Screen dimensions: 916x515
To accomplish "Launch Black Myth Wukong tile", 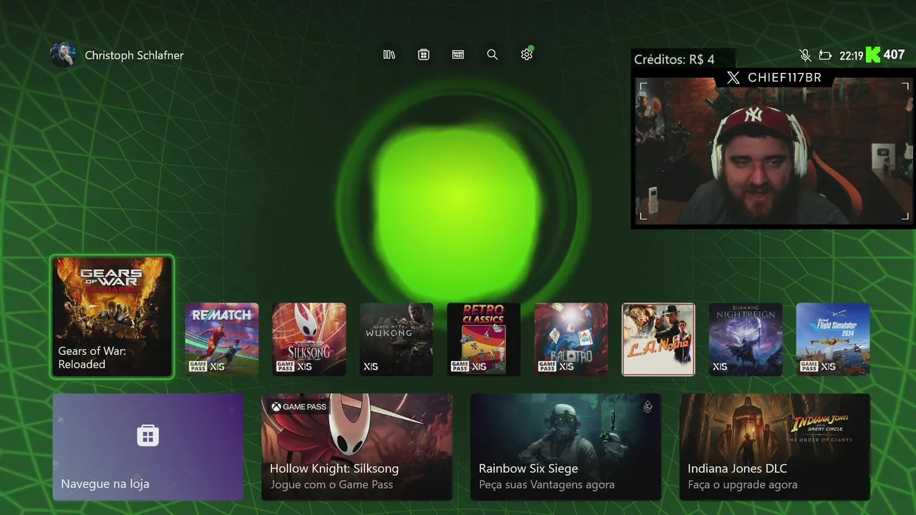I will click(396, 340).
